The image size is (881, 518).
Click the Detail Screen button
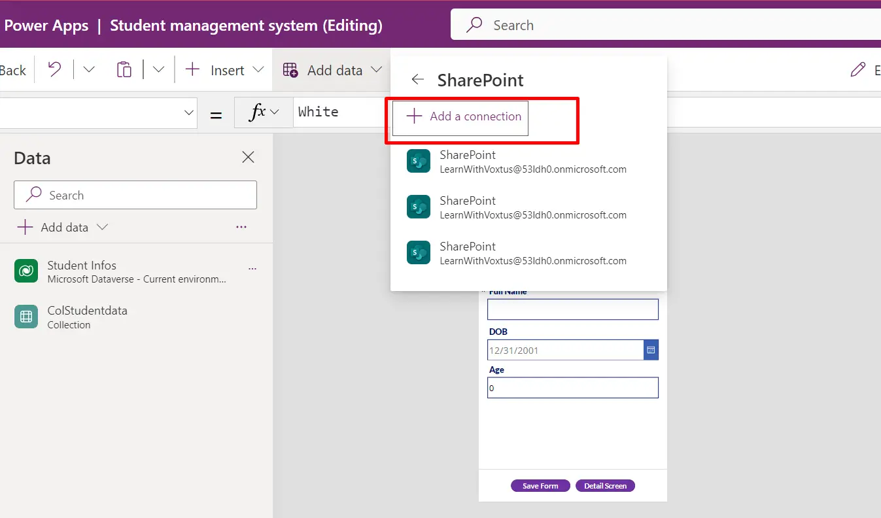tap(605, 486)
